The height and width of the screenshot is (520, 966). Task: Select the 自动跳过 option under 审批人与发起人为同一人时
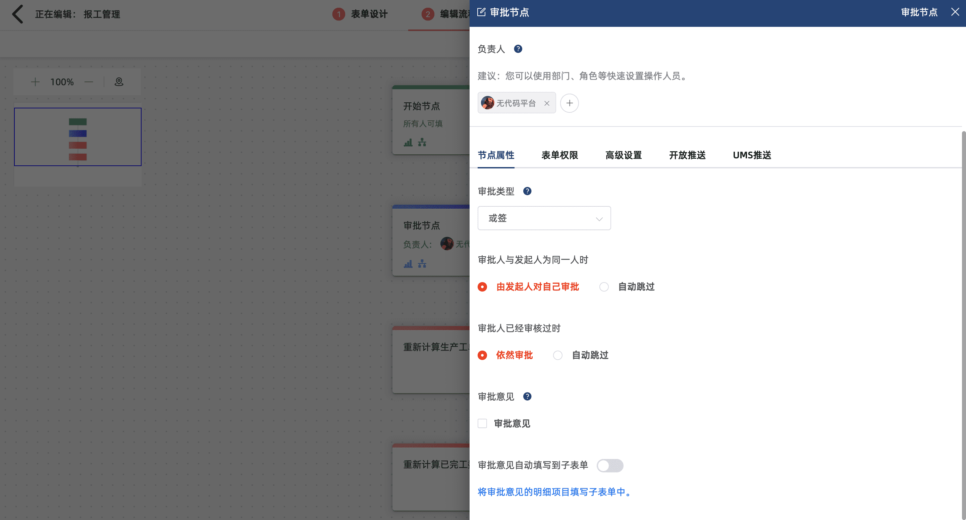tap(604, 287)
